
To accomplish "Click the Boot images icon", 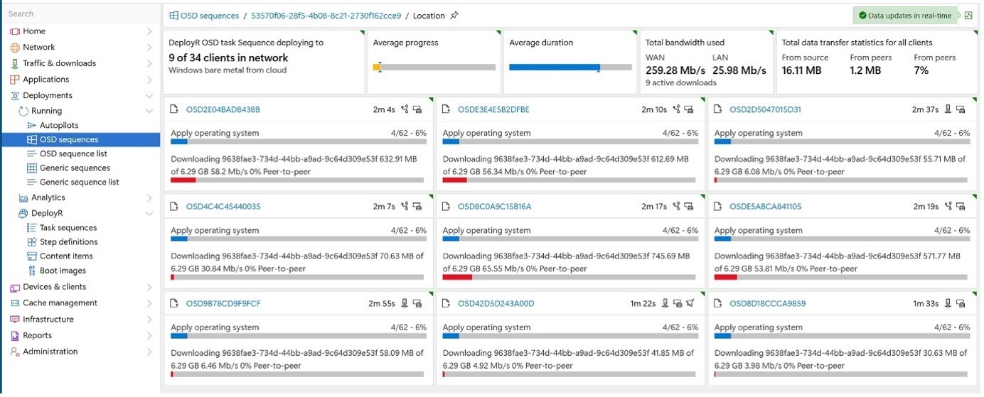I will tap(32, 271).
